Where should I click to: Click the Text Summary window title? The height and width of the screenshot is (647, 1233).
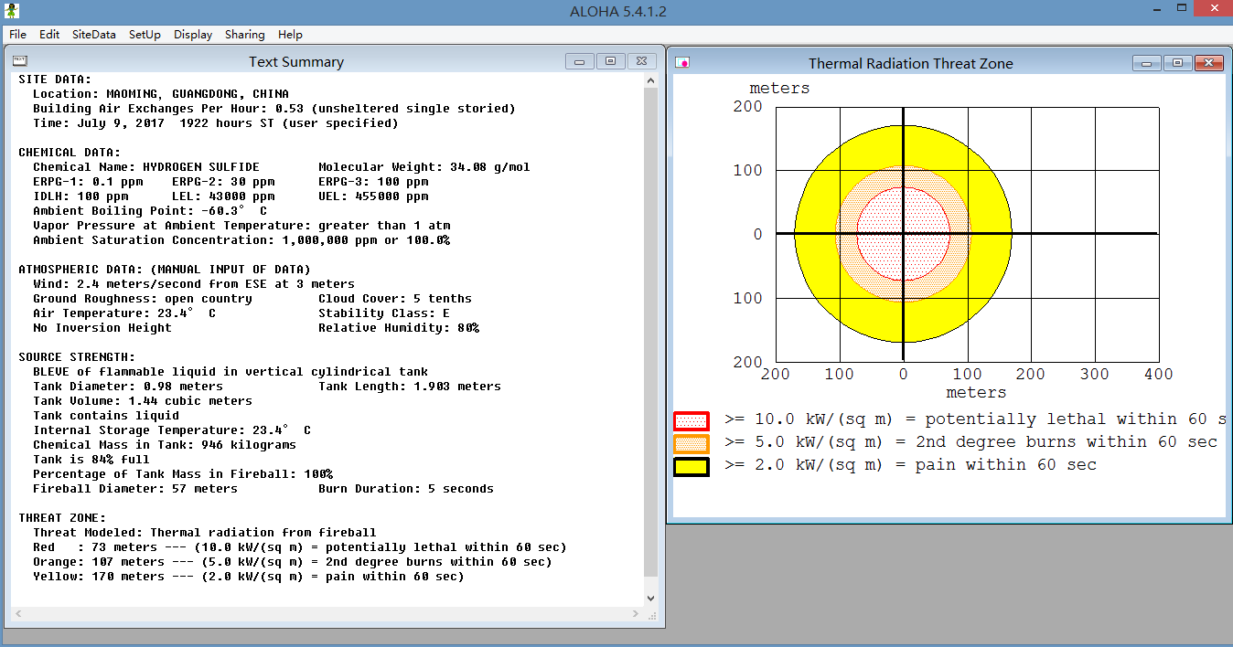pos(296,62)
